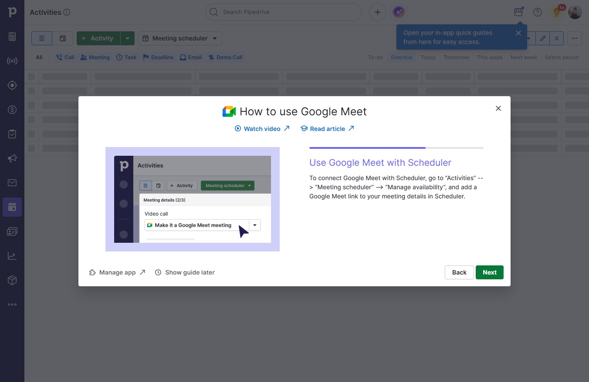Viewport: 589px width, 382px height.
Task: Open Campaigns via the megaphone sidebar icon
Action: 12,158
